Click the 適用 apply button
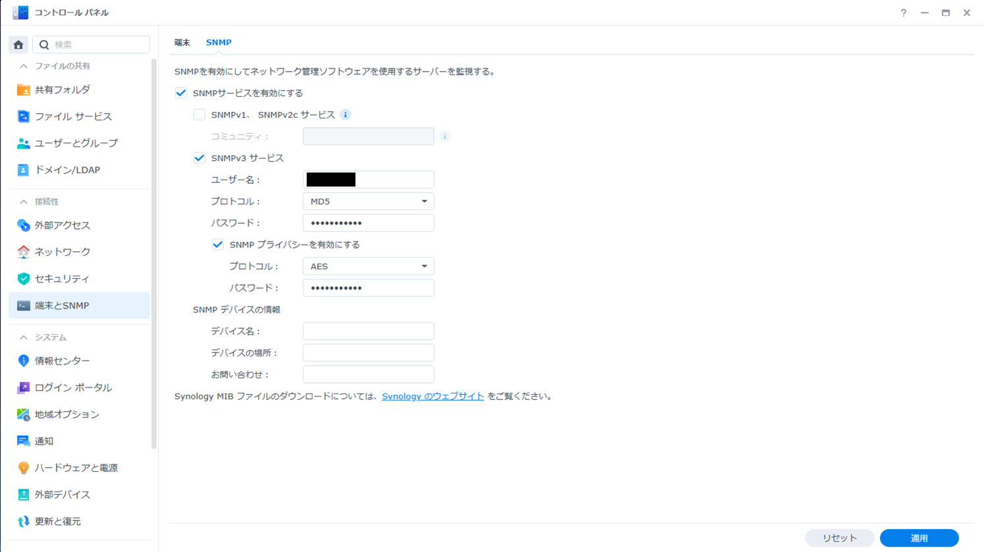This screenshot has width=984, height=552. [919, 538]
